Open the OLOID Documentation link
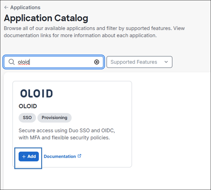 60,156
